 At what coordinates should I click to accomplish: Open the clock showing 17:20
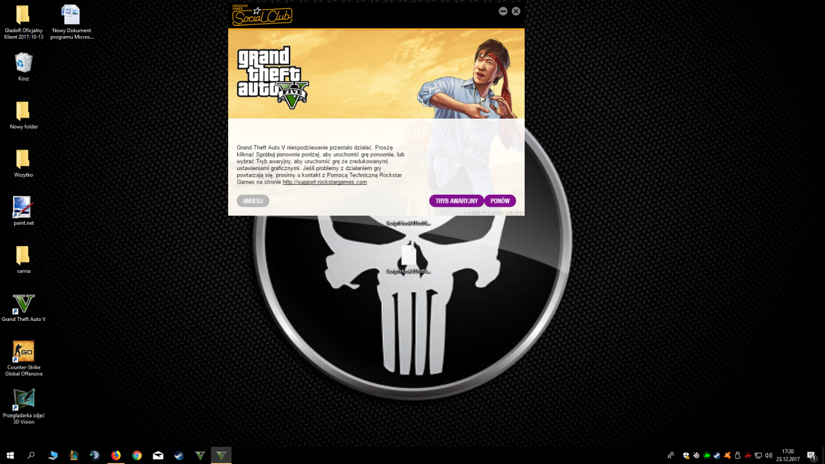coord(788,455)
